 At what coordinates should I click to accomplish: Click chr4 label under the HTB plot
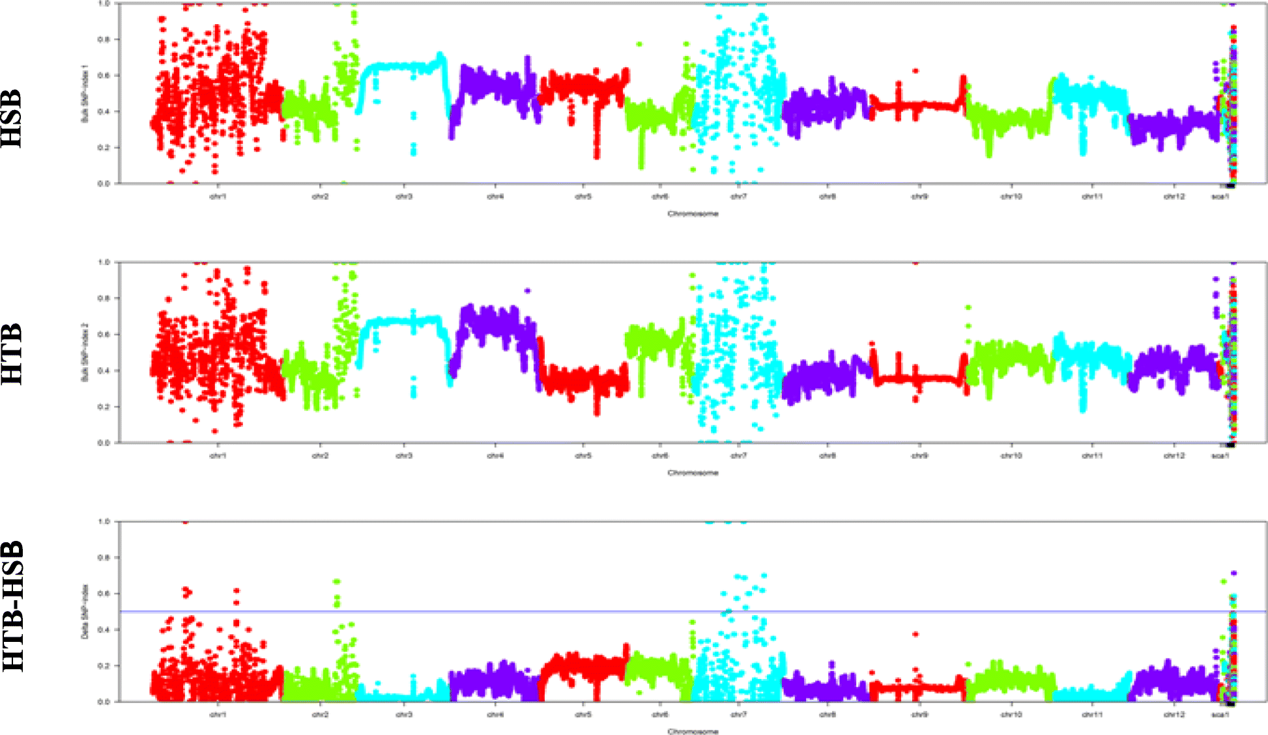[x=495, y=456]
